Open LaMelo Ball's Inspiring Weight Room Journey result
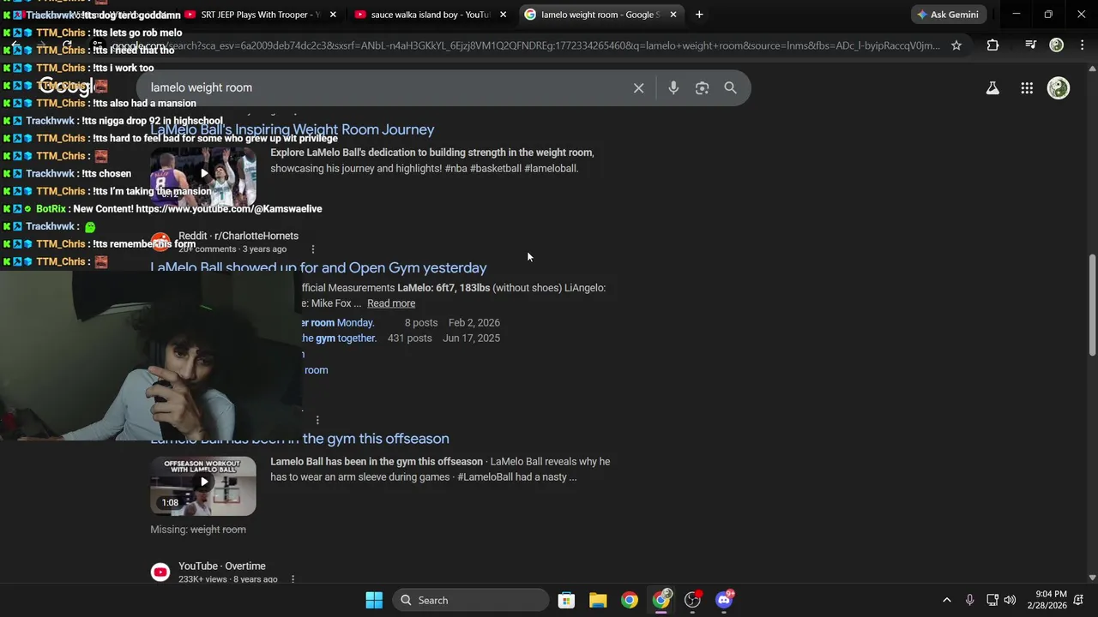This screenshot has width=1098, height=617. [293, 129]
